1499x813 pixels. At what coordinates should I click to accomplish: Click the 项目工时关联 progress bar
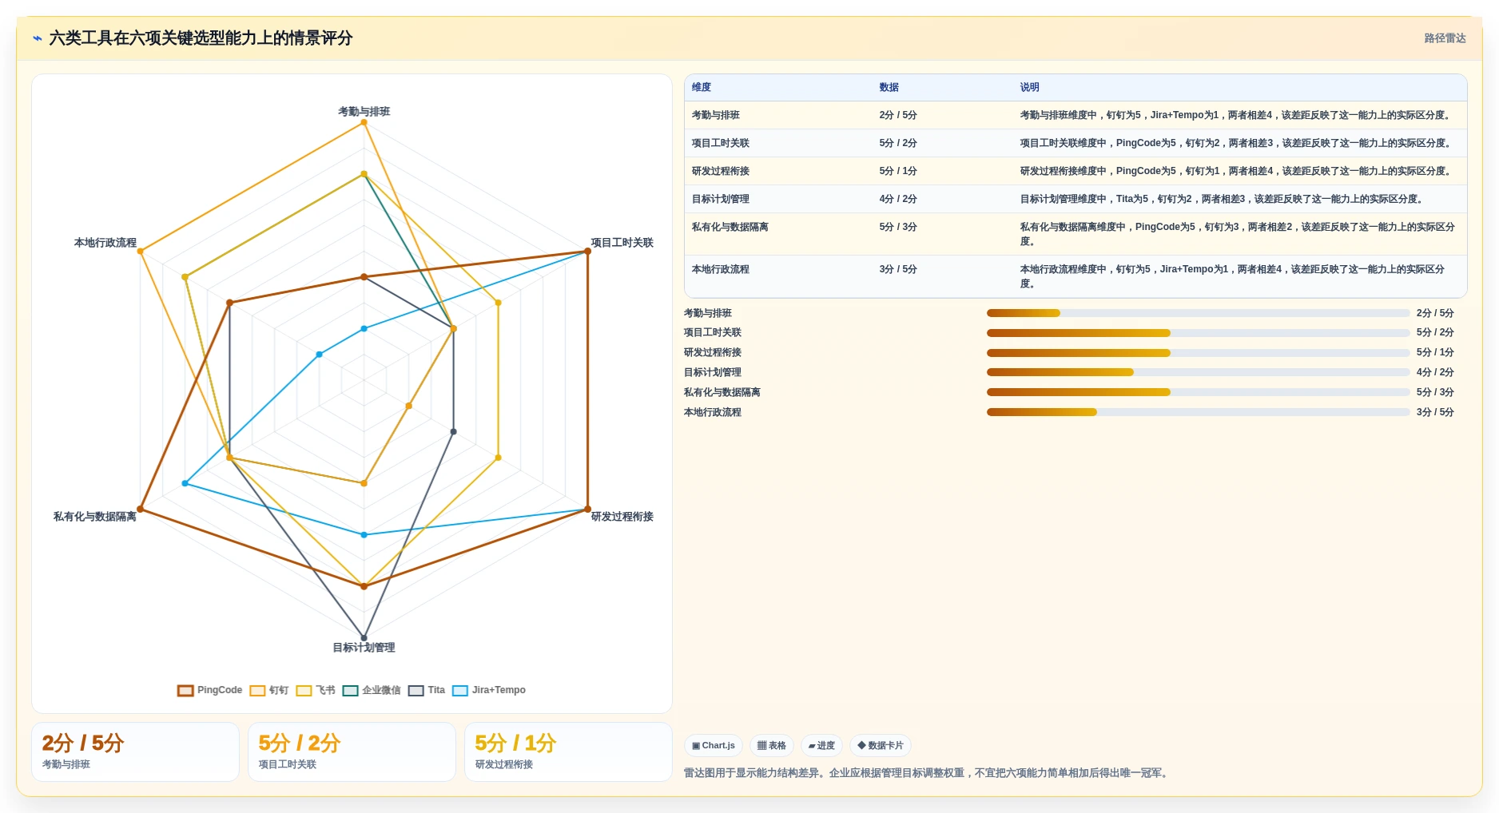click(1198, 333)
